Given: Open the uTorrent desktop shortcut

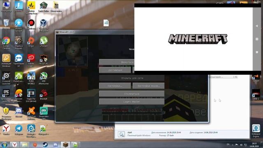Looking at the screenshot, I should coord(44,42).
